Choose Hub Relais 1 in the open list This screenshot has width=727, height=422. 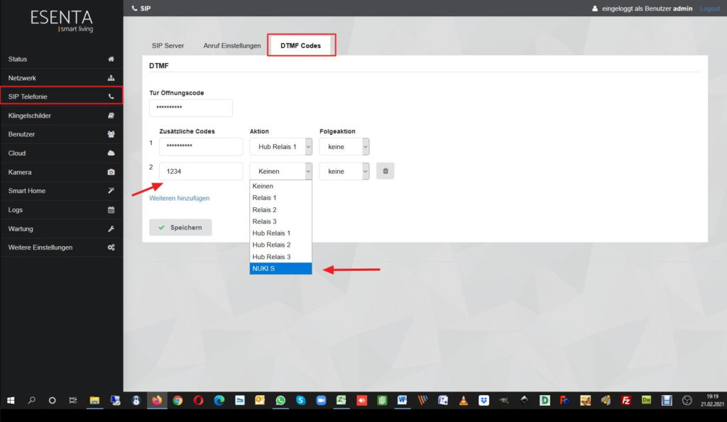[x=280, y=233]
